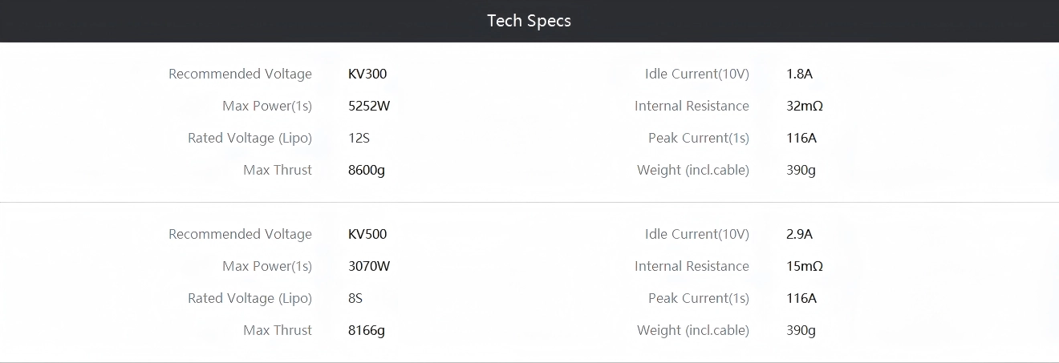
Task: Click Recommended Voltage label beside KV300
Action: click(x=240, y=74)
